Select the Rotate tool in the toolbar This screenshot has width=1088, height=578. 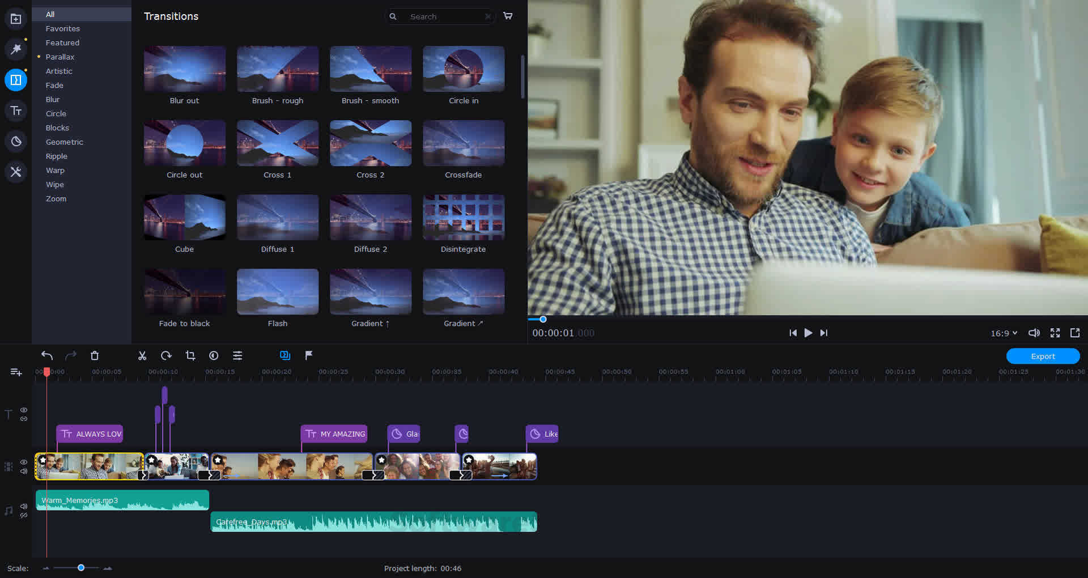point(166,355)
